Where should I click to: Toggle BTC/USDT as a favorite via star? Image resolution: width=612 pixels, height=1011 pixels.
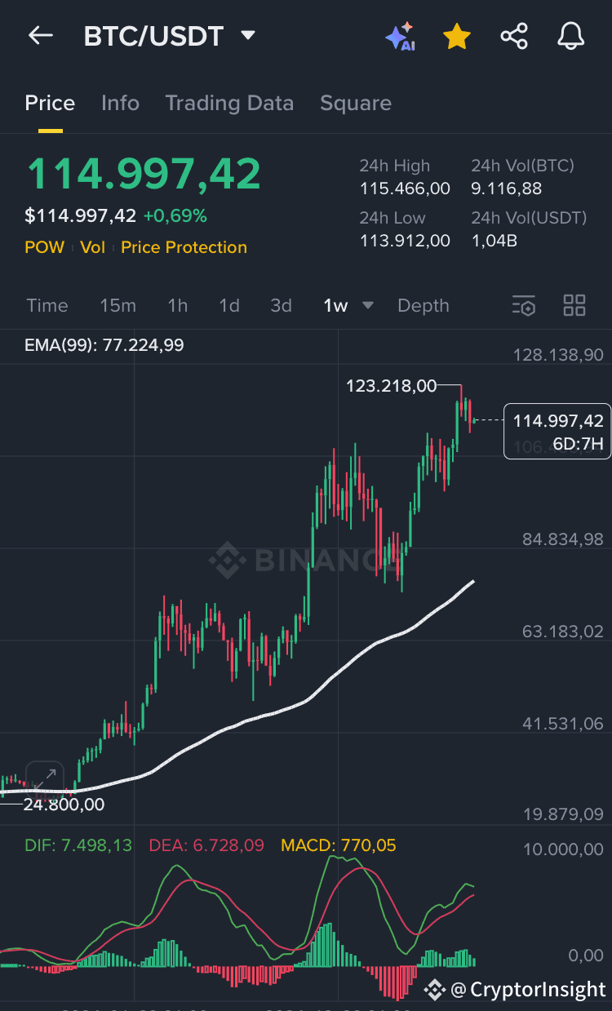click(457, 36)
